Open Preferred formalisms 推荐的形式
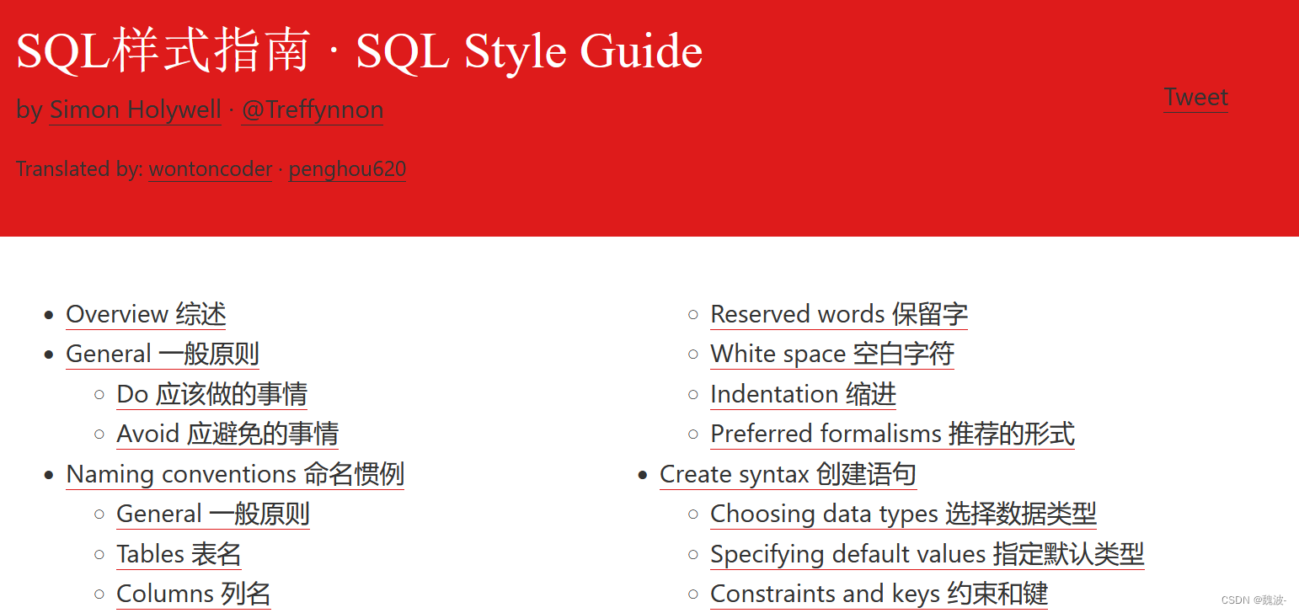 [893, 434]
